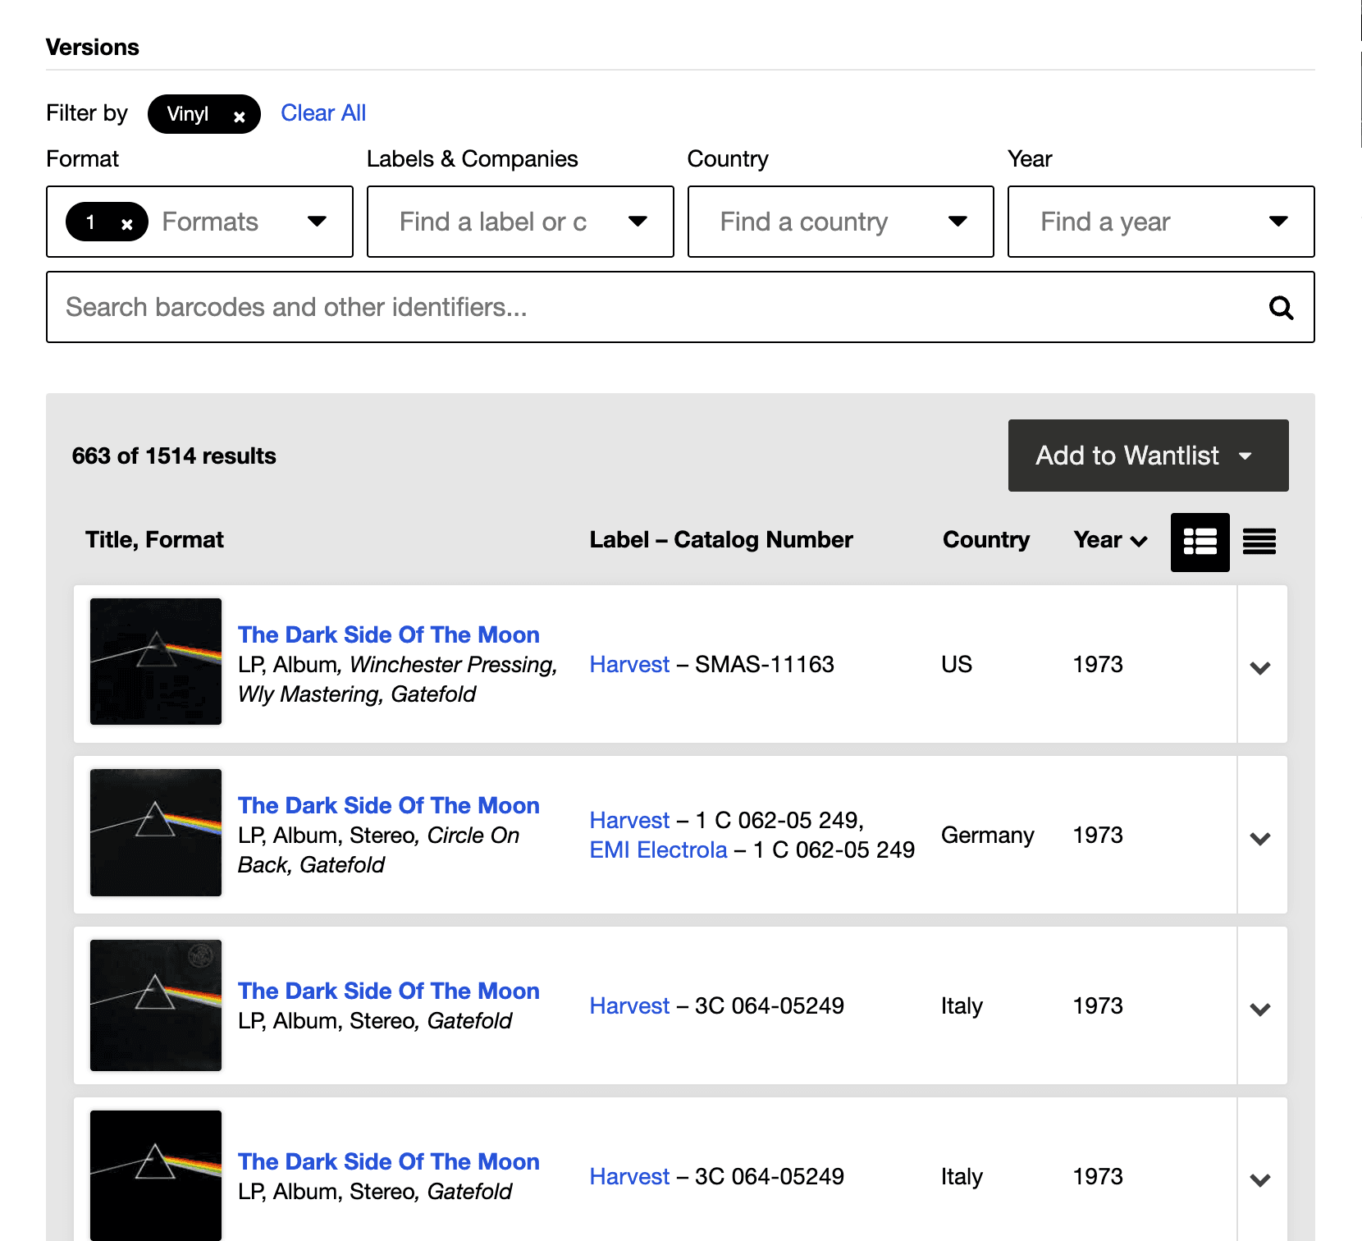Open the EMI Electrola label link
The image size is (1362, 1241).
(x=658, y=849)
